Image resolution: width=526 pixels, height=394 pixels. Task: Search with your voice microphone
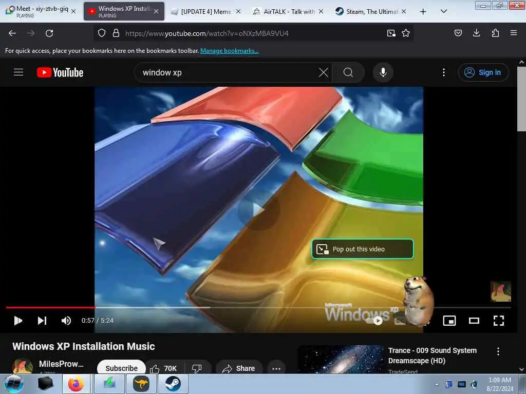coord(383,72)
